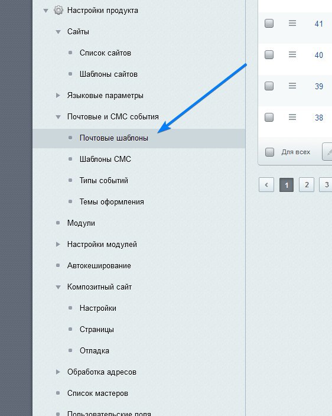Go to pagination page 3
Image resolution: width=332 pixels, height=416 pixels.
pos(326,184)
